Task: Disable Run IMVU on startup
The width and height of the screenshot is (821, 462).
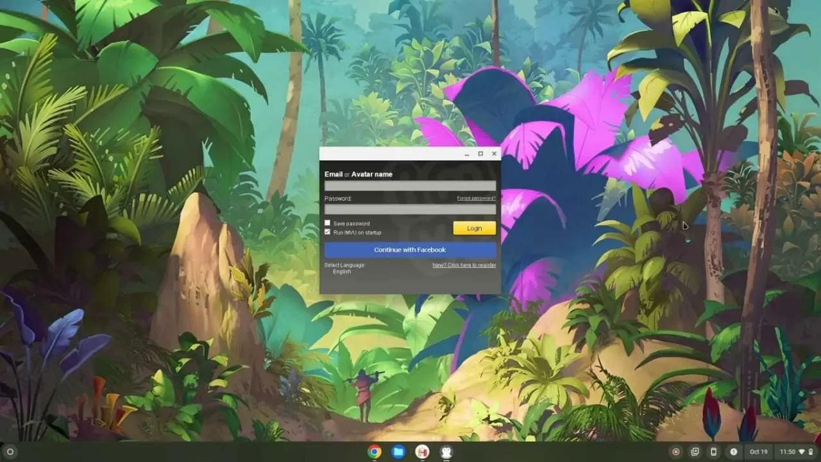Action: (x=328, y=232)
